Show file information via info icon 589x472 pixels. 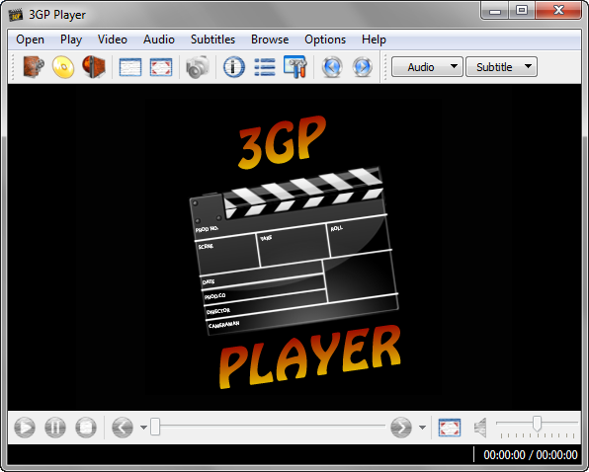234,67
